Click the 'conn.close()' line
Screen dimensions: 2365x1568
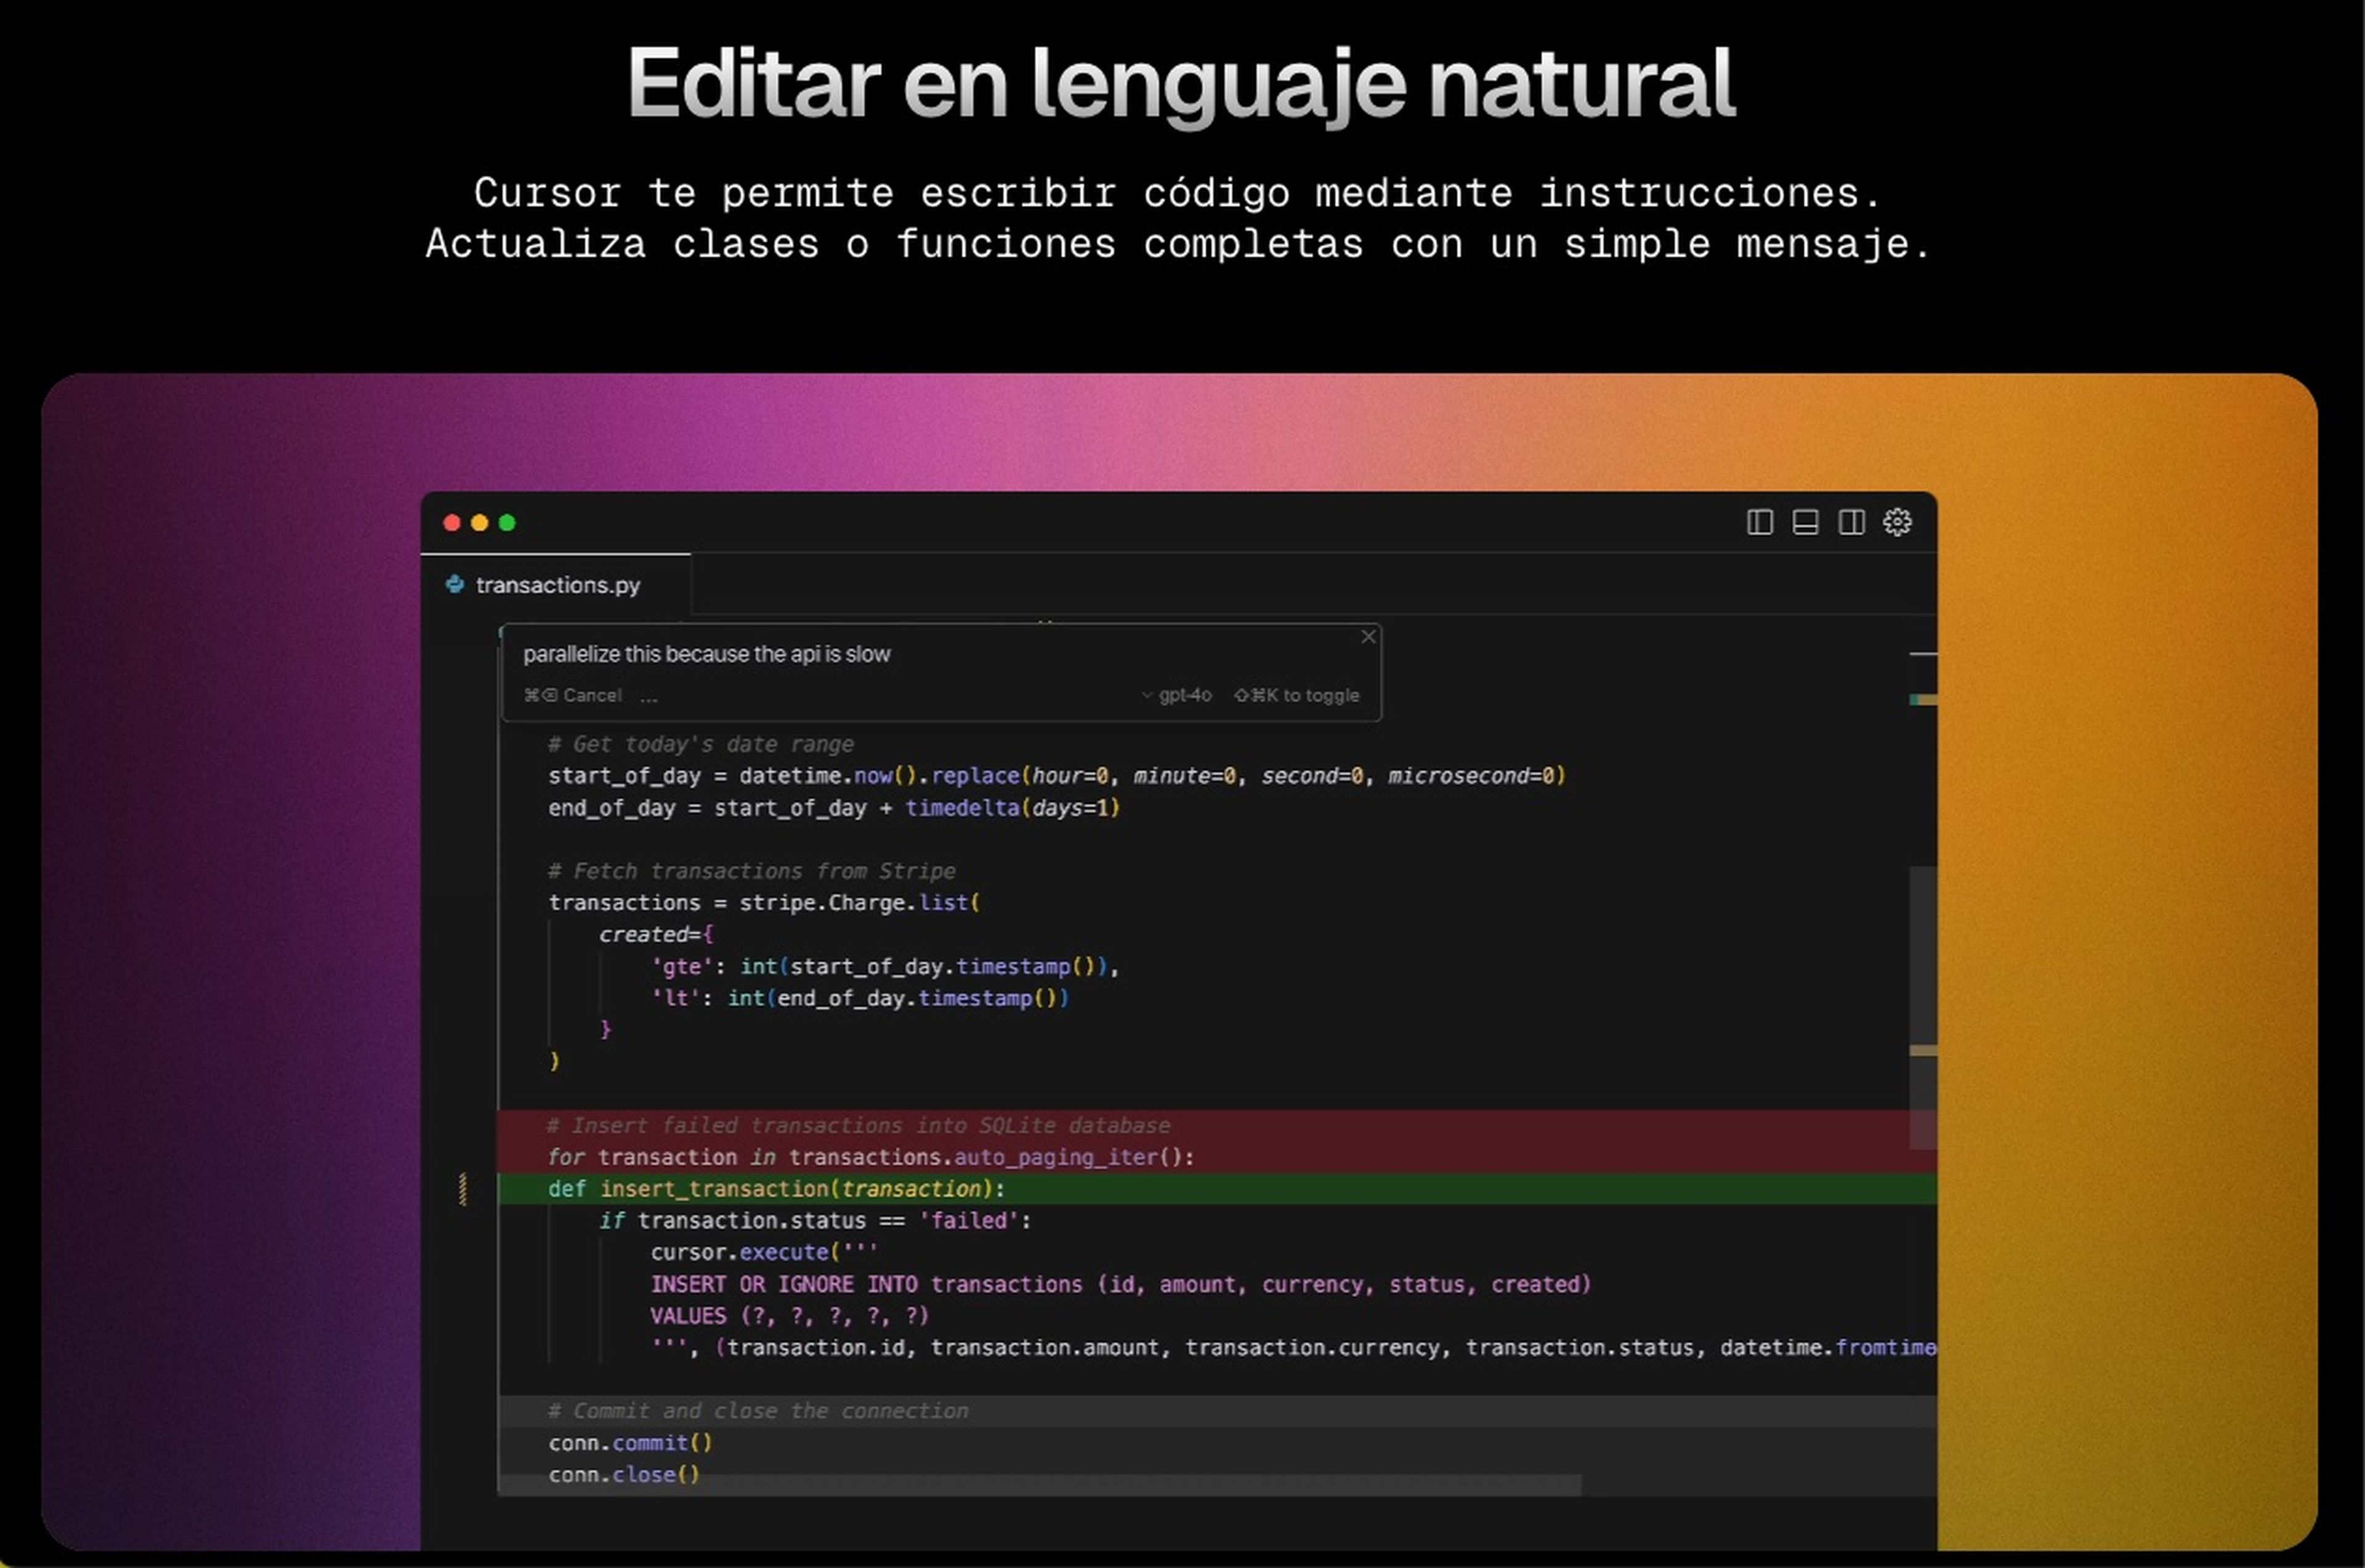(624, 1475)
